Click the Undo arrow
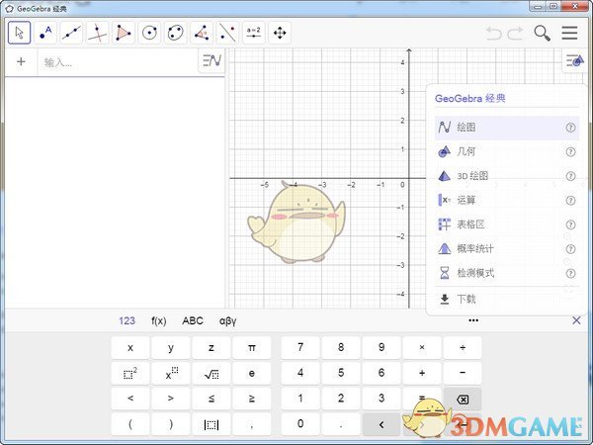 493,34
